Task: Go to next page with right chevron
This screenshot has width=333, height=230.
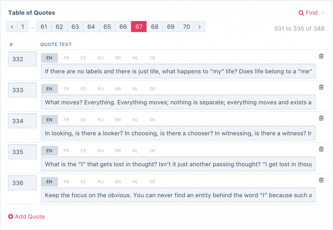Action: [x=200, y=27]
